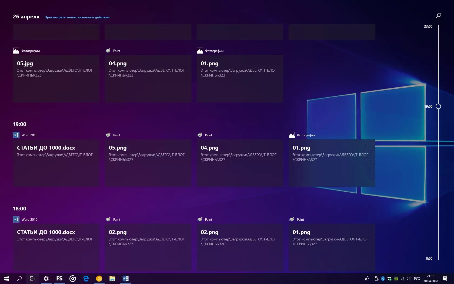Open the 05.jpg Photos activity card

click(x=56, y=78)
